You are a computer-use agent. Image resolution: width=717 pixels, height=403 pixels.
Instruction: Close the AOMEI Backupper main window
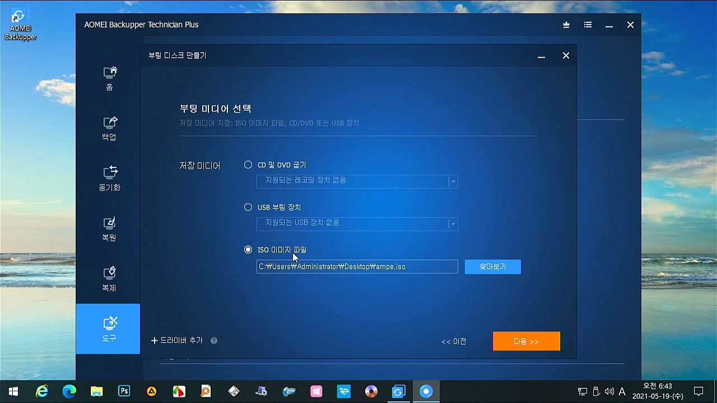tap(630, 25)
